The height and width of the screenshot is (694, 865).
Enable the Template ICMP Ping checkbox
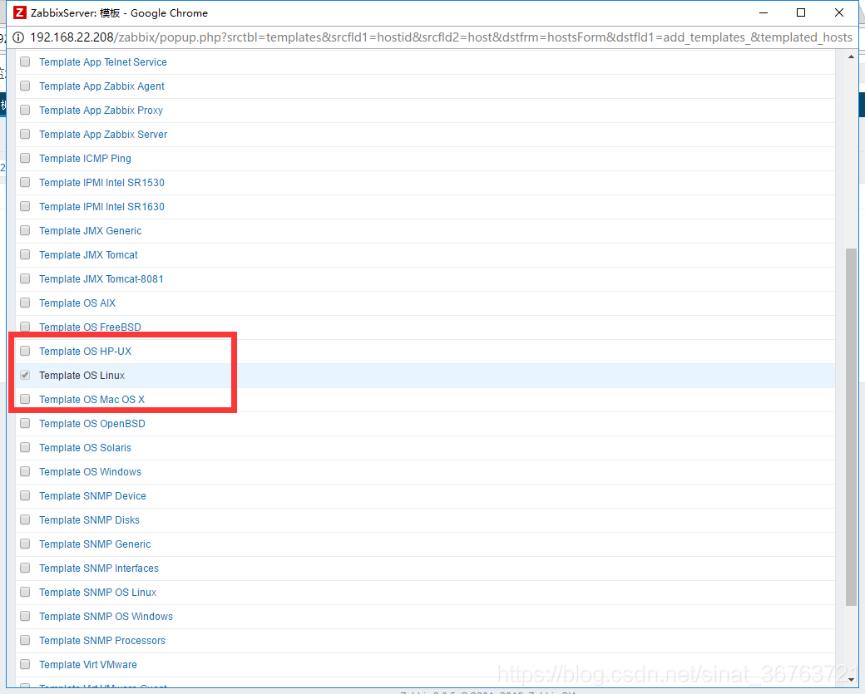(25, 158)
